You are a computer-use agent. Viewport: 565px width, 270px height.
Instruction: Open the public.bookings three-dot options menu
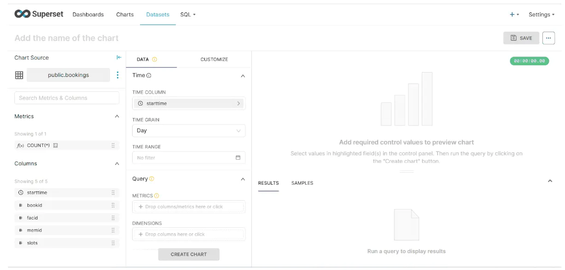(117, 75)
